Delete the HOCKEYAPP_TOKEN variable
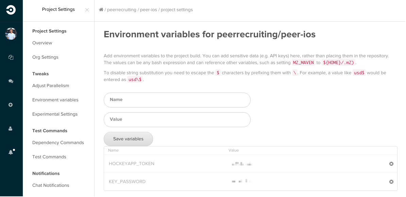 (391, 164)
